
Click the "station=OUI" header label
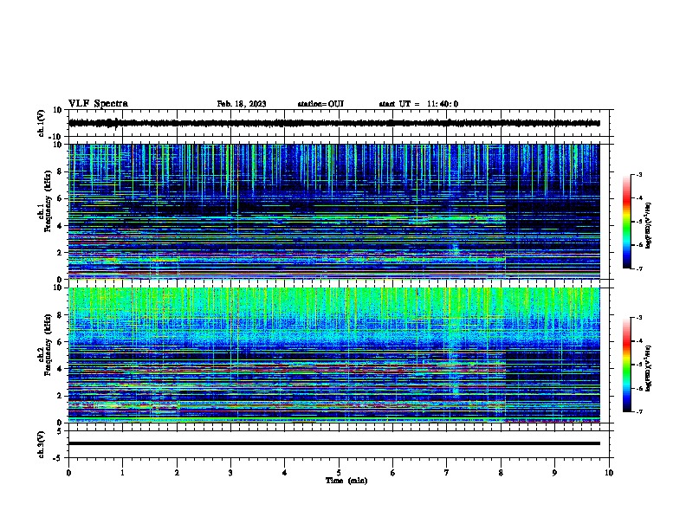pyautogui.click(x=320, y=104)
